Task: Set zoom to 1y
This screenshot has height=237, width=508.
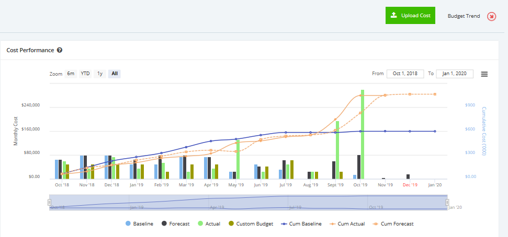Action: coord(100,74)
